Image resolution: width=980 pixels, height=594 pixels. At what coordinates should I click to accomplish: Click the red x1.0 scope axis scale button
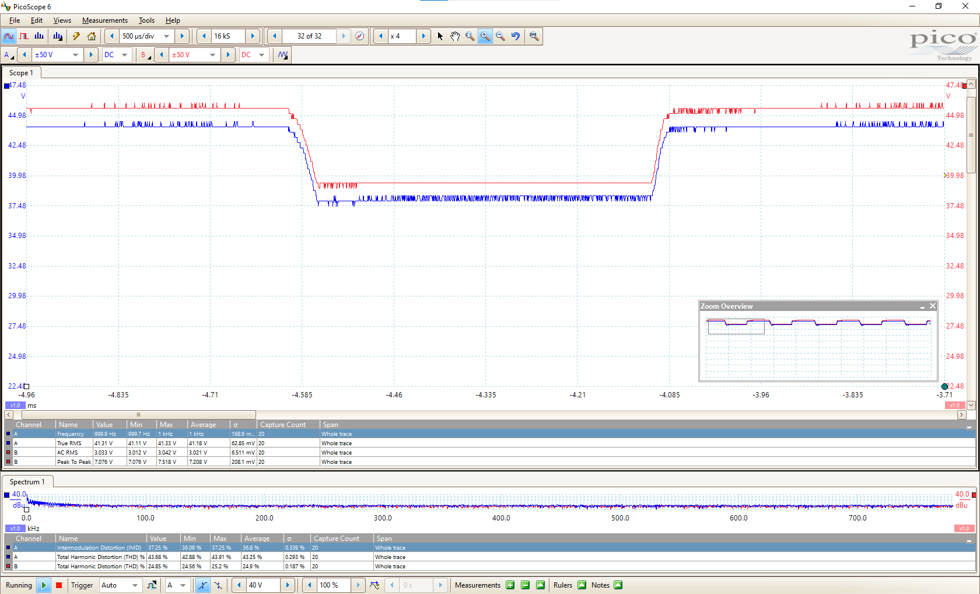coord(955,406)
